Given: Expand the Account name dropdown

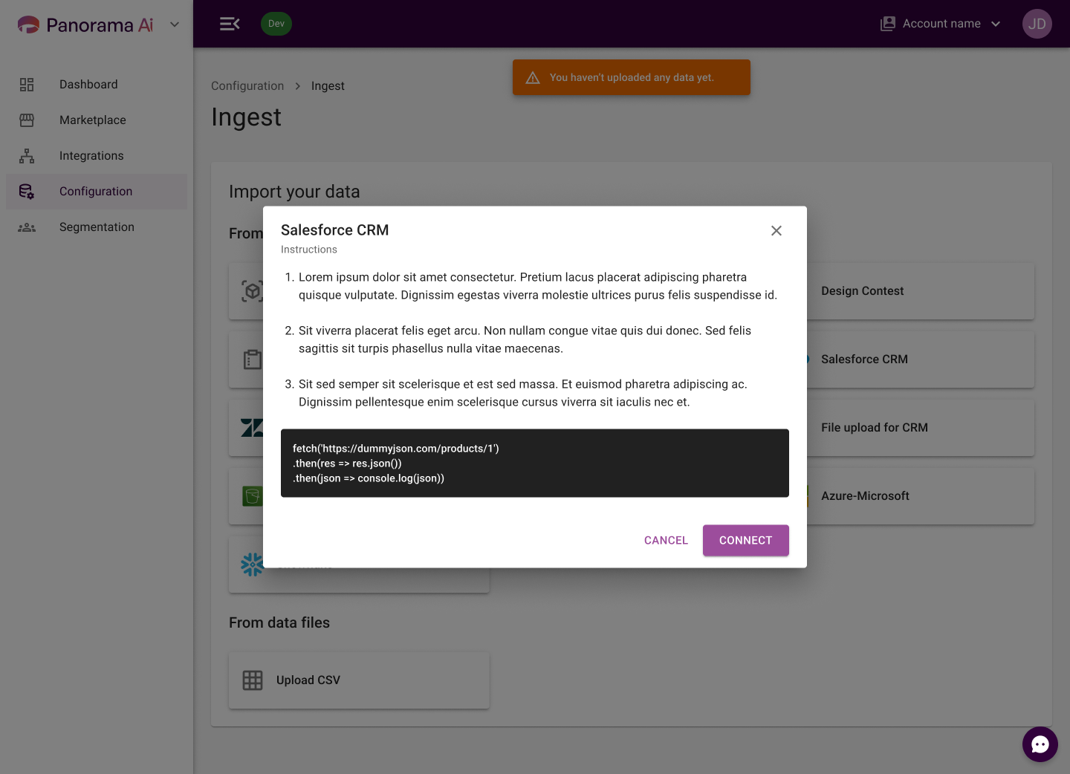Looking at the screenshot, I should tap(940, 24).
